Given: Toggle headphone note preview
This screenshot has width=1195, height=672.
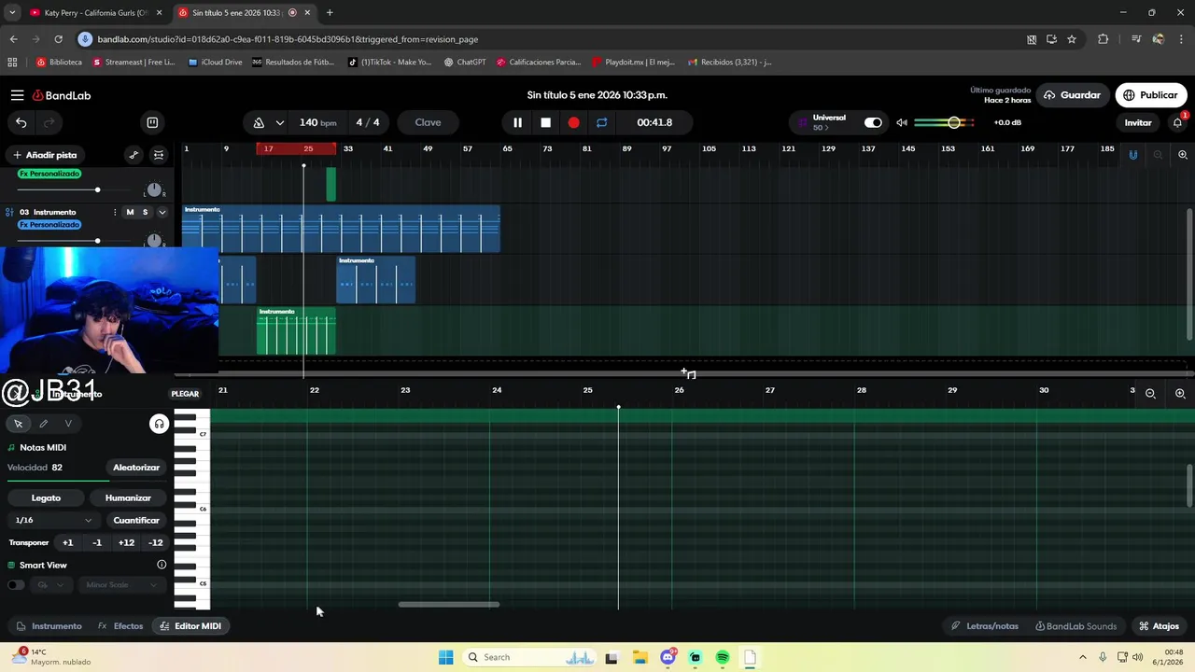Looking at the screenshot, I should [159, 424].
